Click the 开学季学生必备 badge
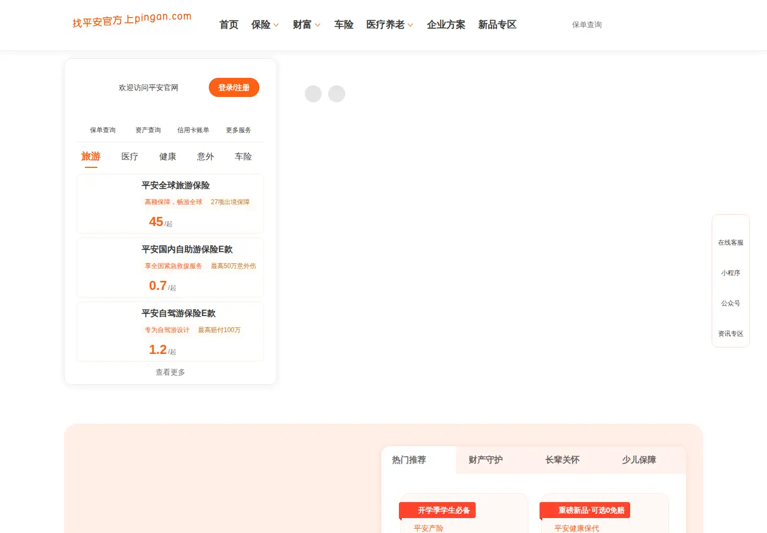The height and width of the screenshot is (533, 767). (438, 510)
